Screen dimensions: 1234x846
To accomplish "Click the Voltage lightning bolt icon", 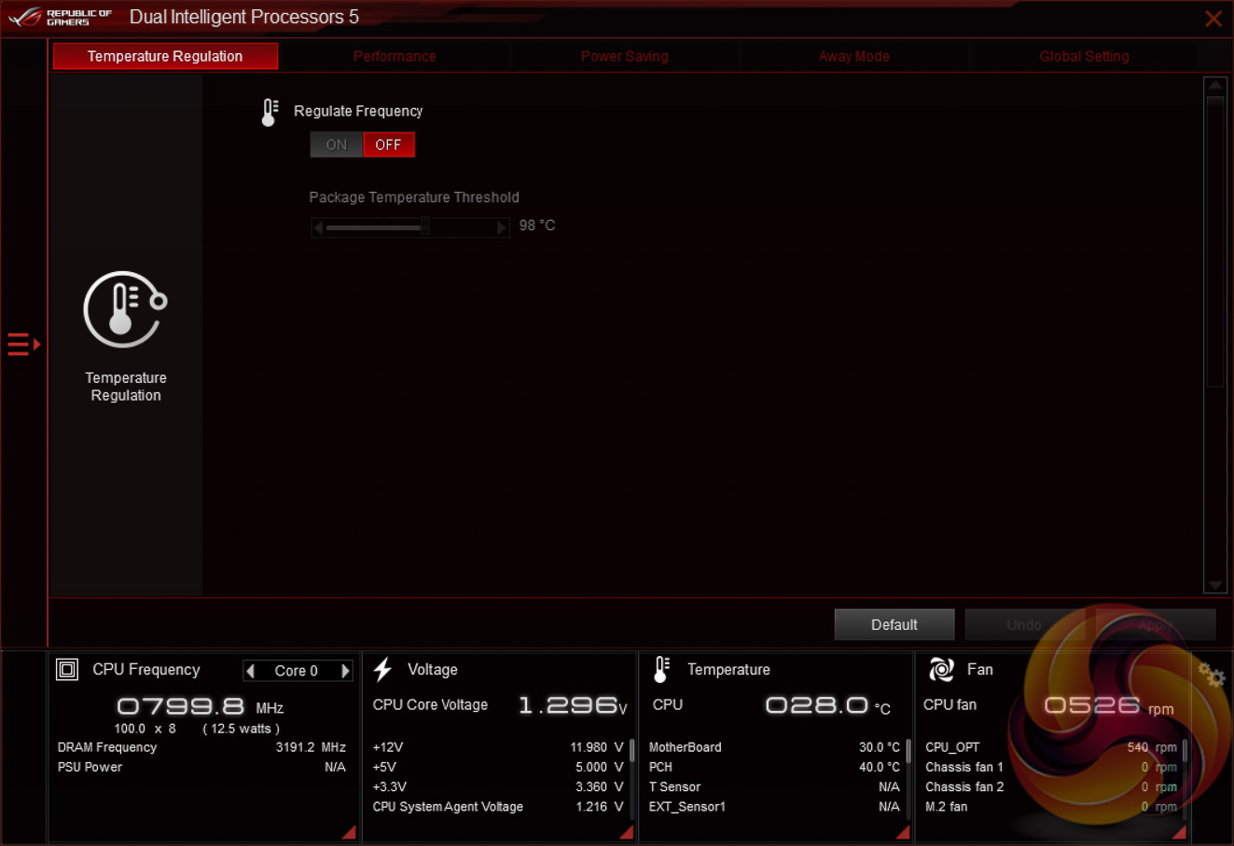I will pyautogui.click(x=382, y=669).
